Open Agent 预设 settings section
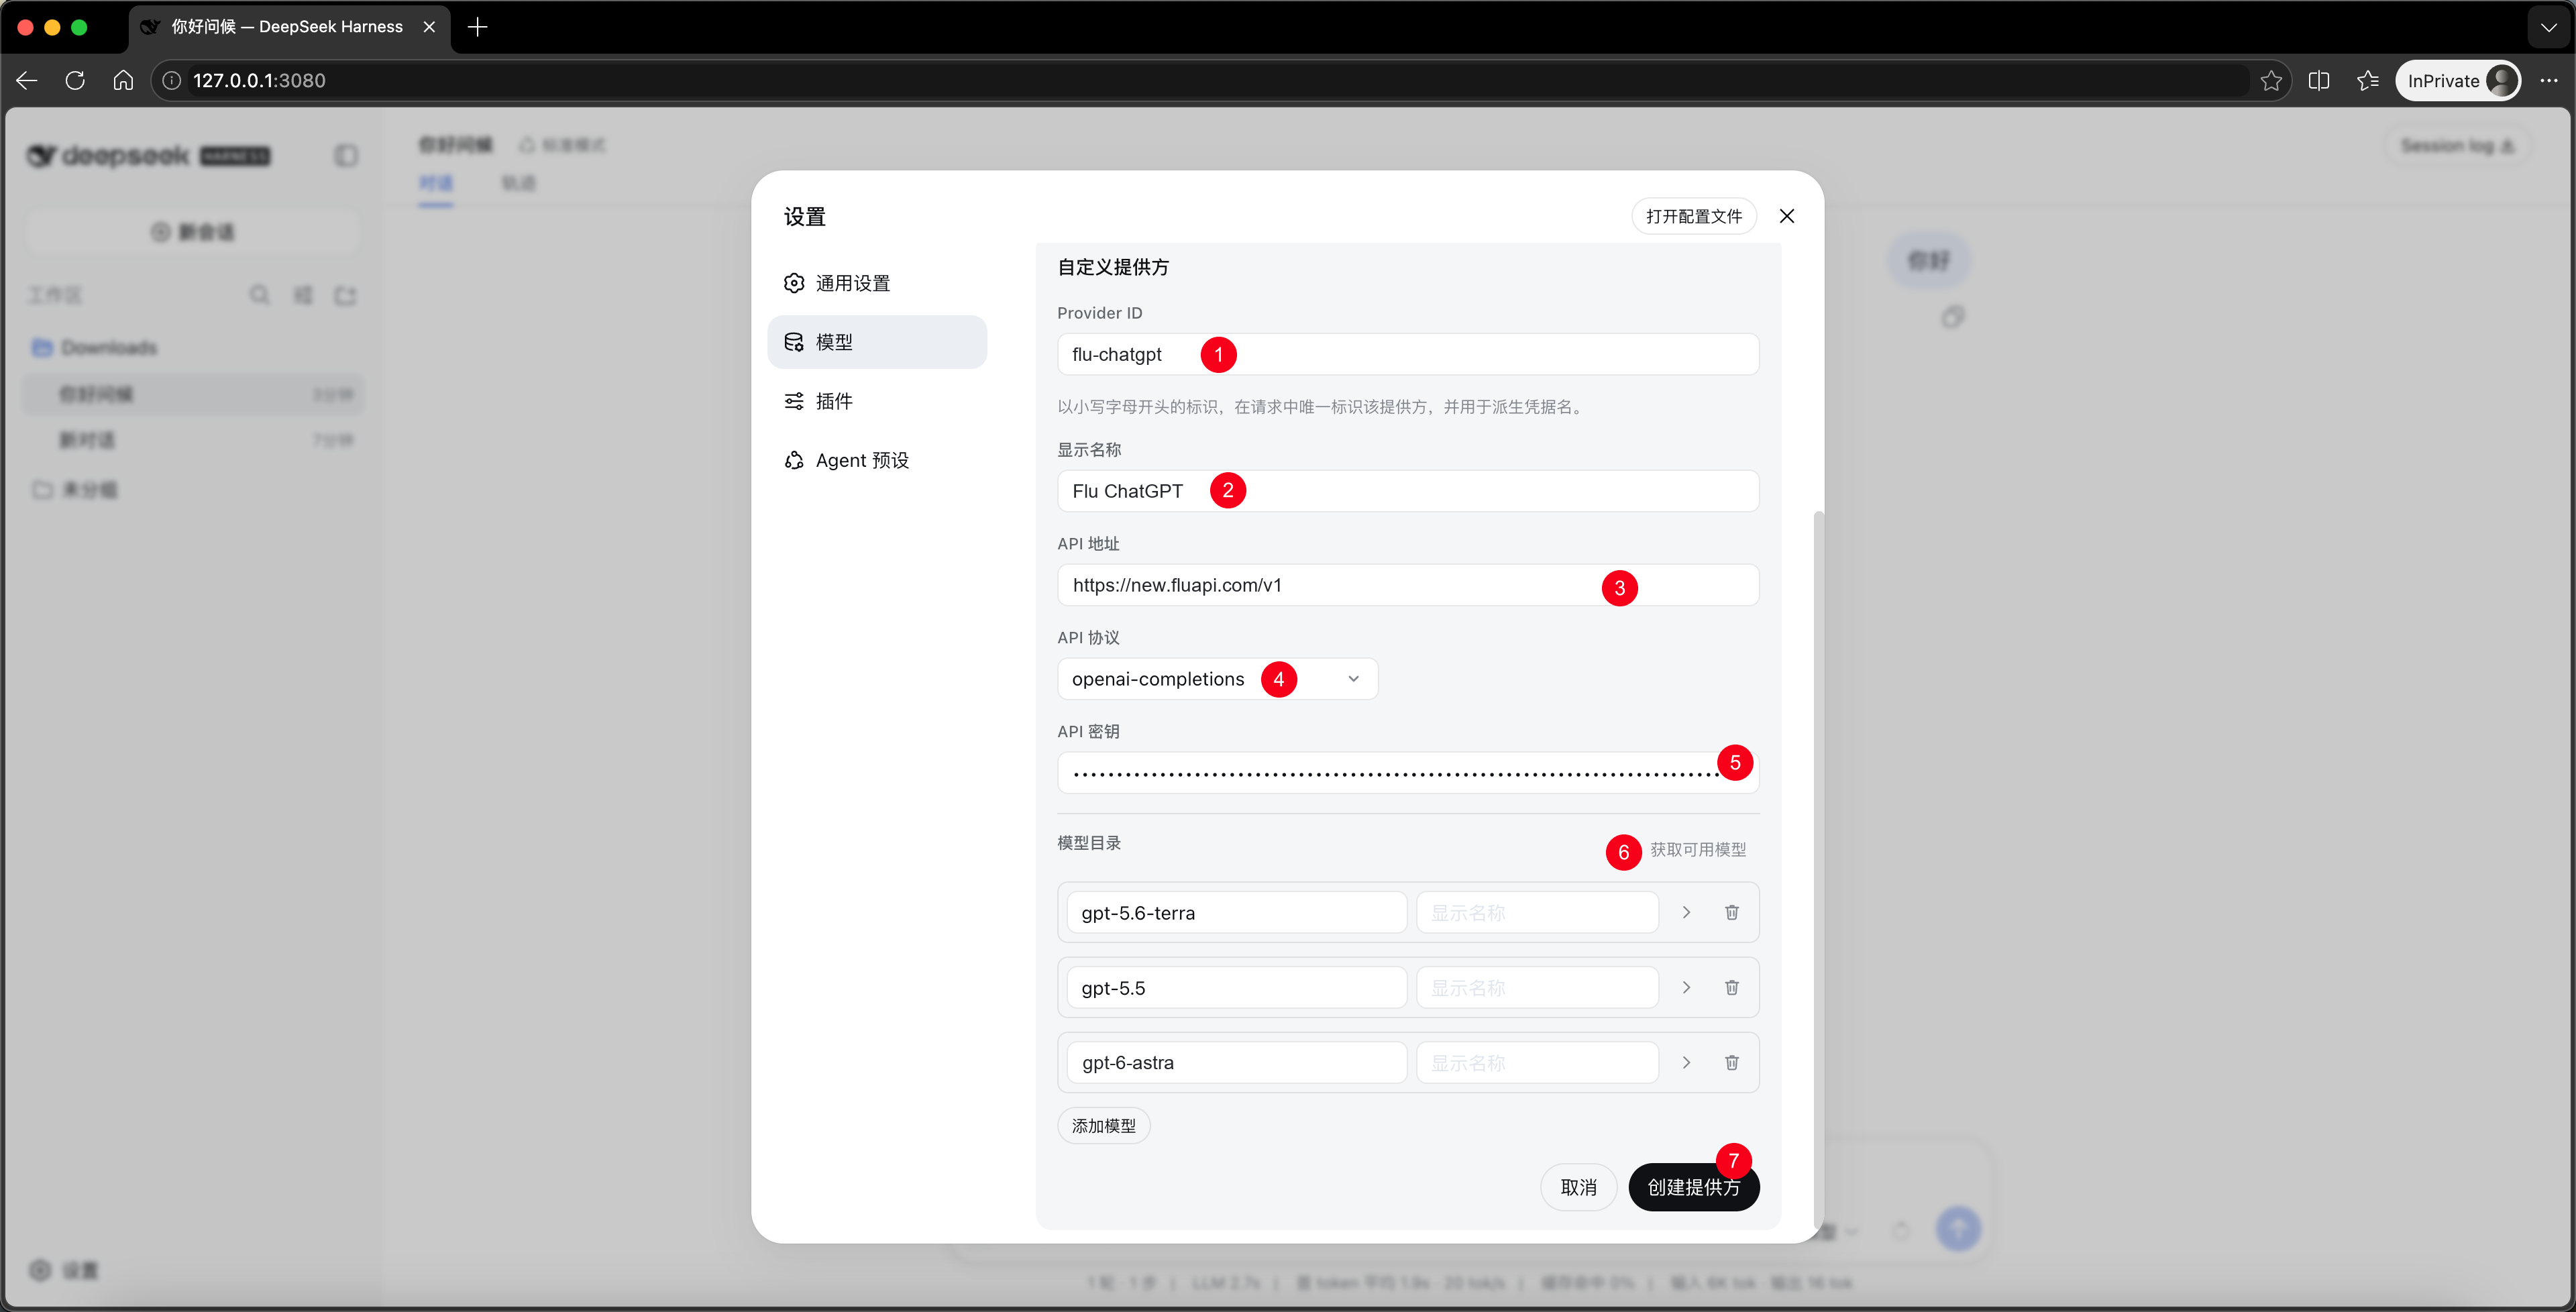This screenshot has width=2576, height=1312. point(877,460)
